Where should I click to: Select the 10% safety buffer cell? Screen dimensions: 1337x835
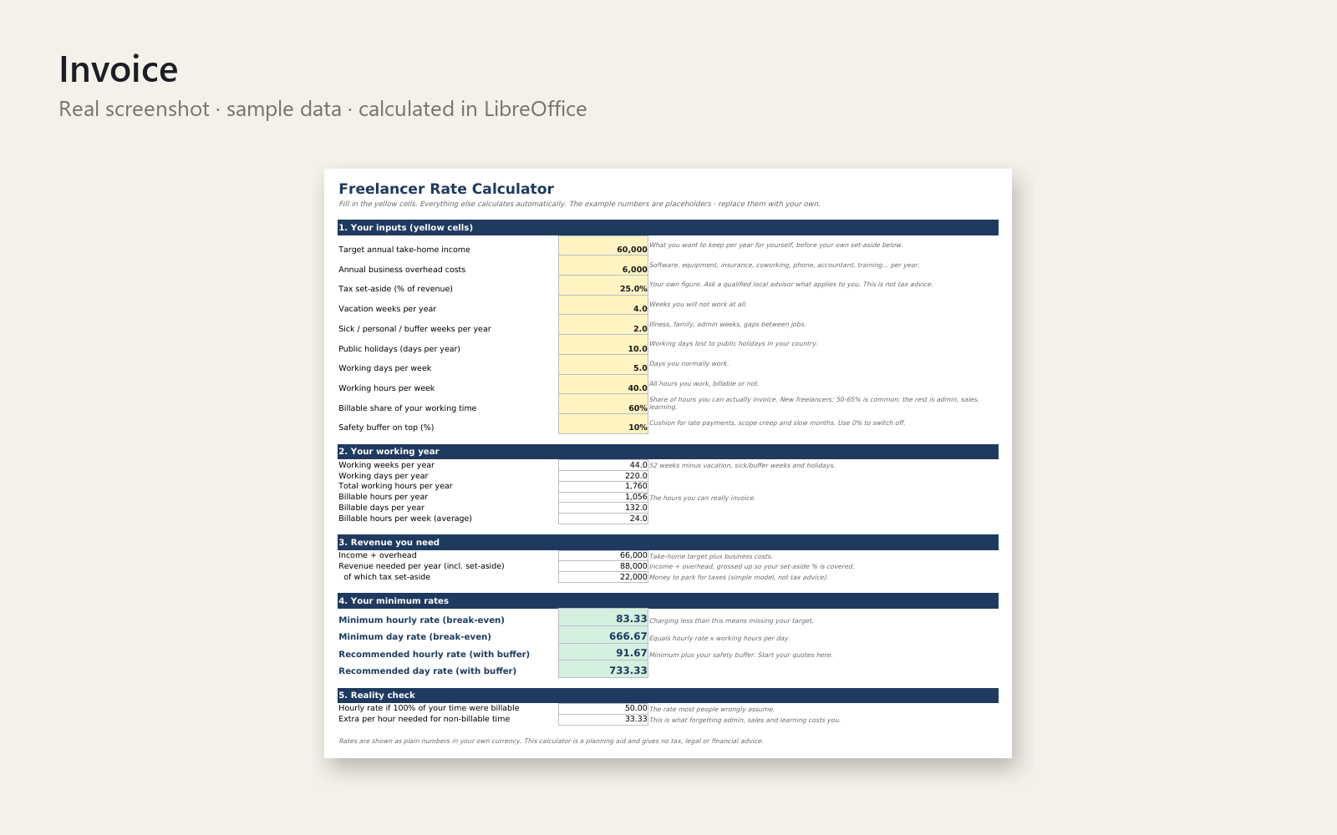(x=603, y=424)
